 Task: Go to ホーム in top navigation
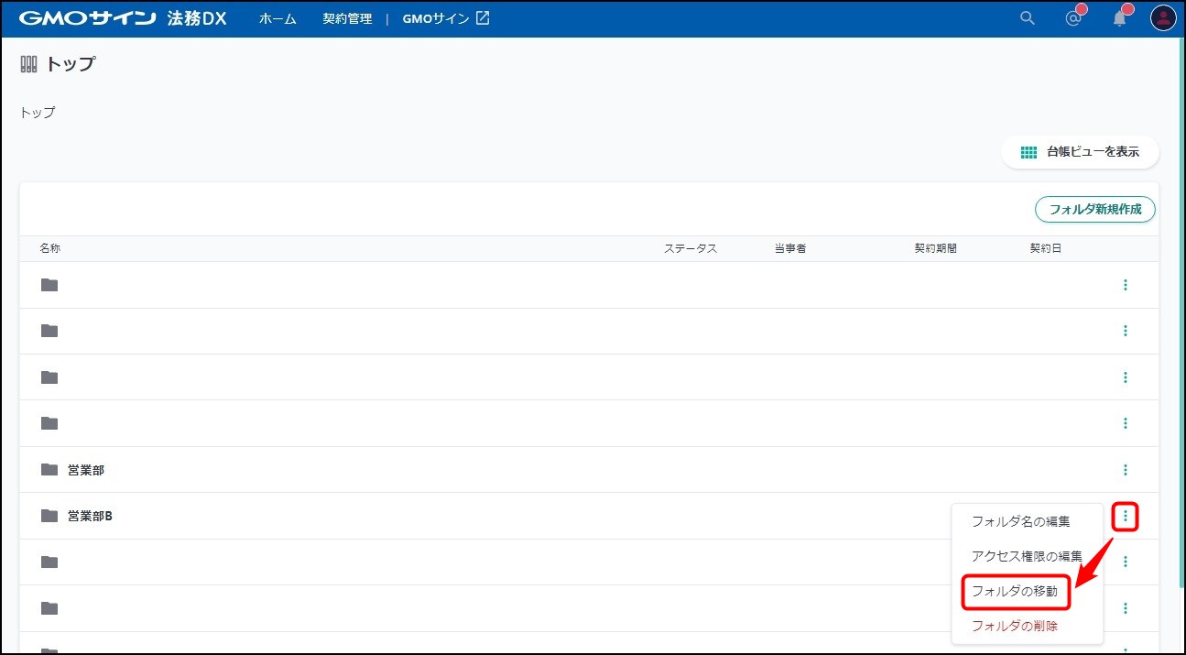[277, 18]
